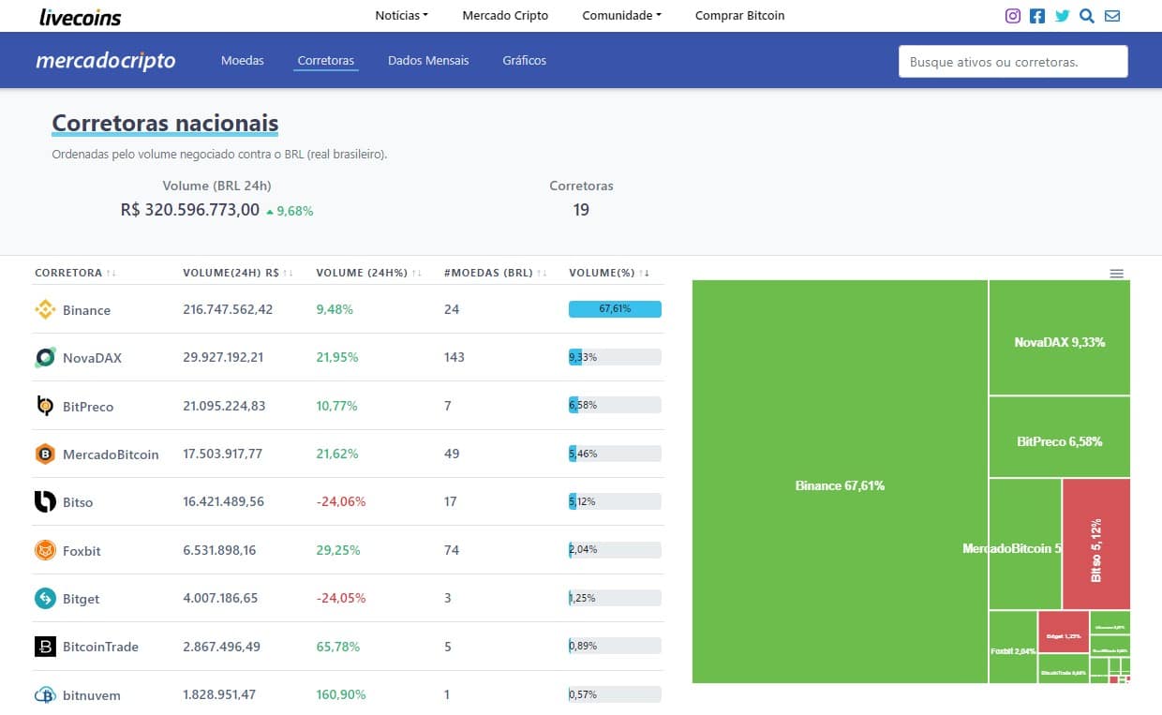1162x715 pixels.
Task: Select the Binance 67,61% treemap block
Action: [840, 482]
